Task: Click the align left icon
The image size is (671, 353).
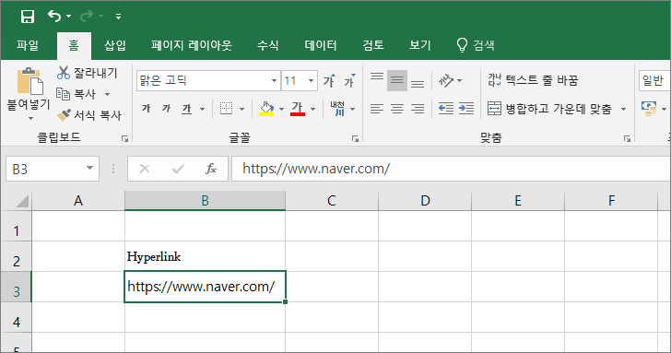Action: click(x=377, y=109)
